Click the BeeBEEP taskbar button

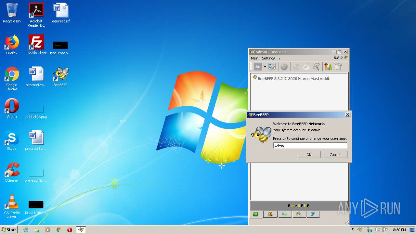(81, 230)
